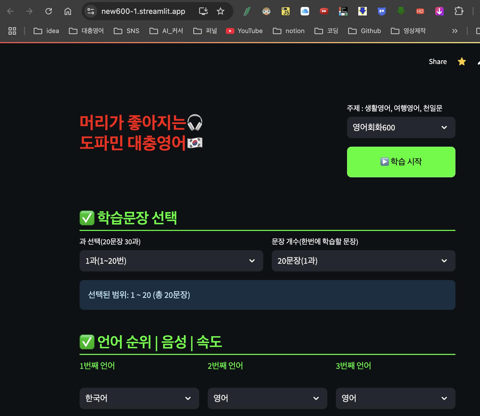Click the 2번째 언어 label

225,366
